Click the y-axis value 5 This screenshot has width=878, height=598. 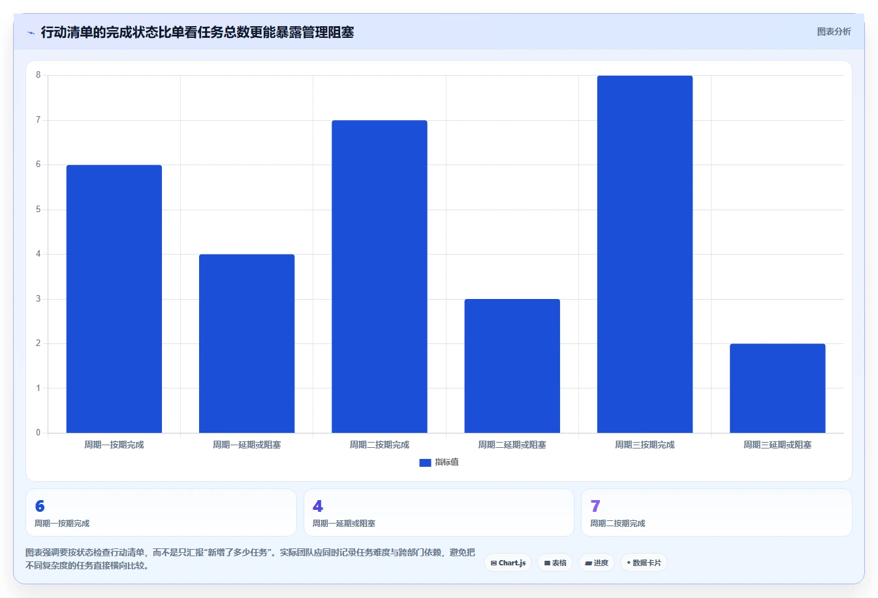38,210
